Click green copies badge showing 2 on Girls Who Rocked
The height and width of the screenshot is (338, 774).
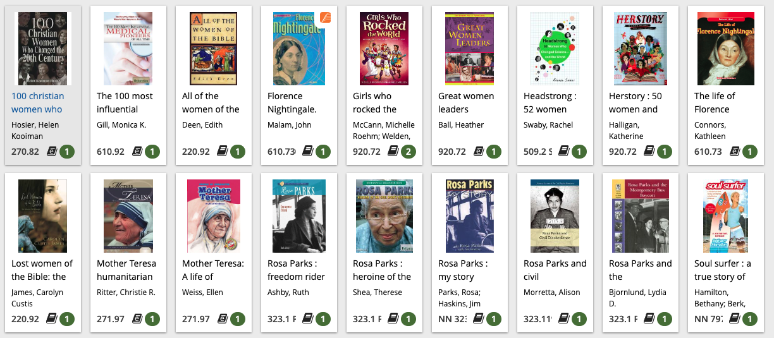(x=408, y=152)
